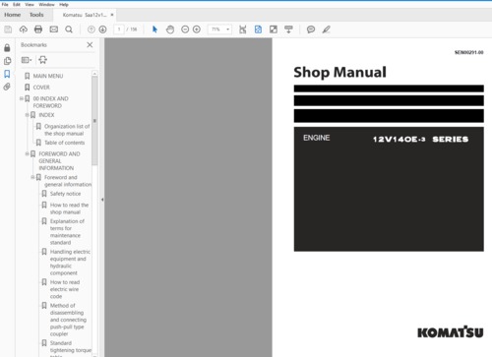Open the MAIN MENU bookmark
Viewport: 492px width, 357px height.
coord(48,76)
